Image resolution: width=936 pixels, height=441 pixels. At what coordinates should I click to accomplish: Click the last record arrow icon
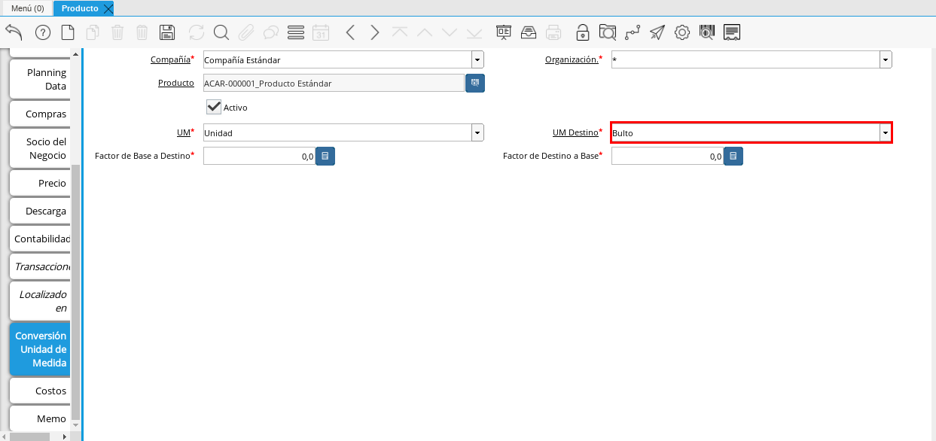[474, 32]
